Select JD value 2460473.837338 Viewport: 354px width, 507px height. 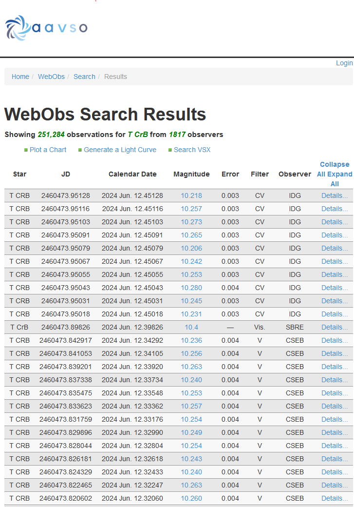pyautogui.click(x=66, y=380)
